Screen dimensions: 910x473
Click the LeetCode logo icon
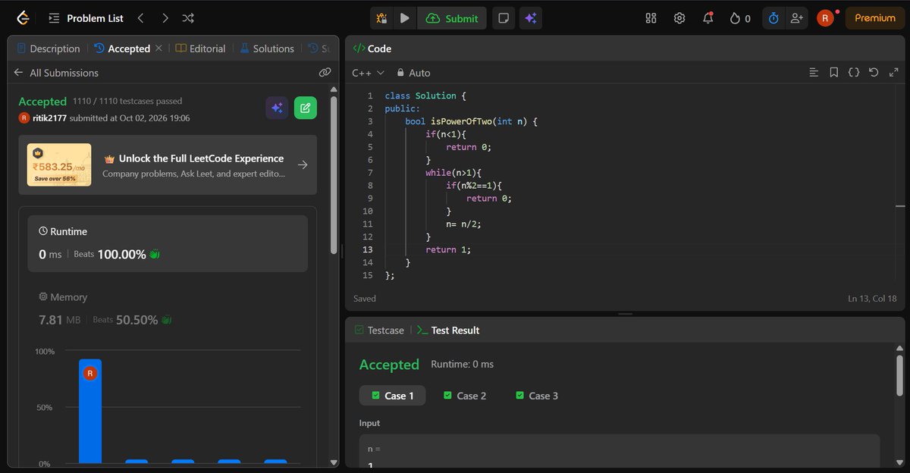[22, 18]
